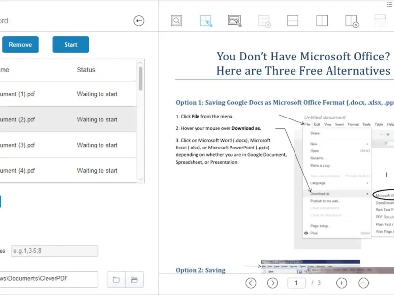This screenshot has width=394, height=295.
Task: Select the draw table area tool
Action: click(206, 21)
